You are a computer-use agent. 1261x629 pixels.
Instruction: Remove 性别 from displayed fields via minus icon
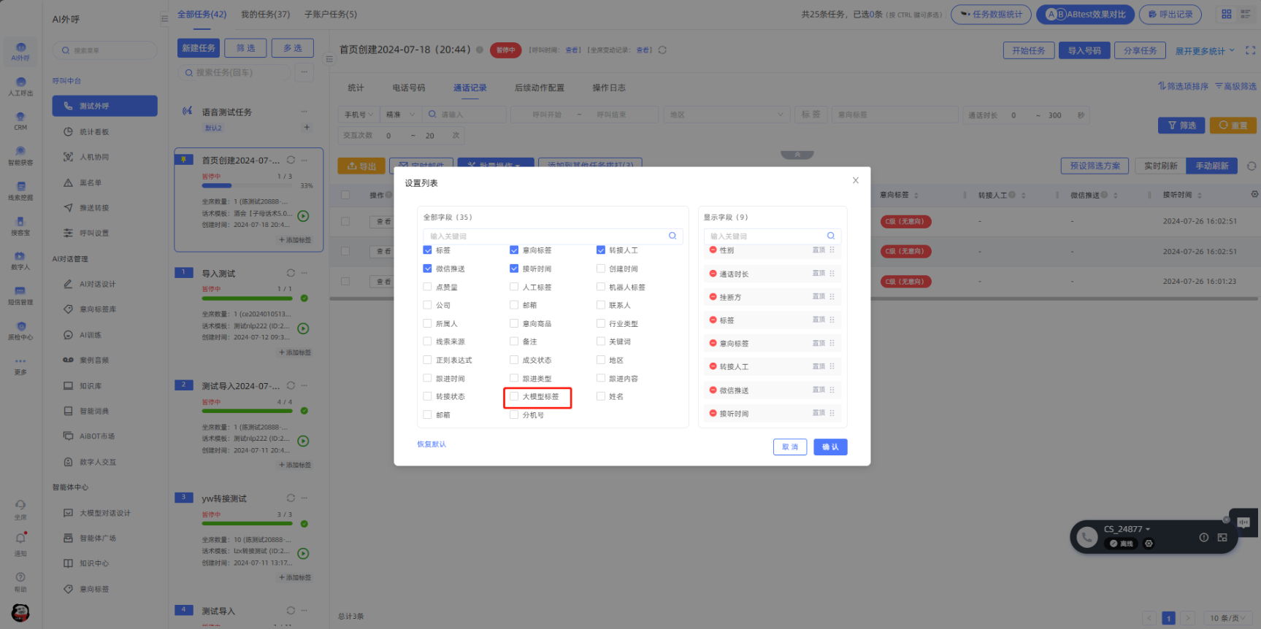pos(713,250)
